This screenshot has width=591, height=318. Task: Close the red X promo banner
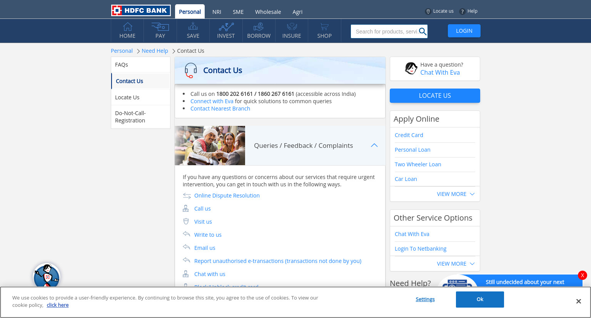[x=582, y=275]
